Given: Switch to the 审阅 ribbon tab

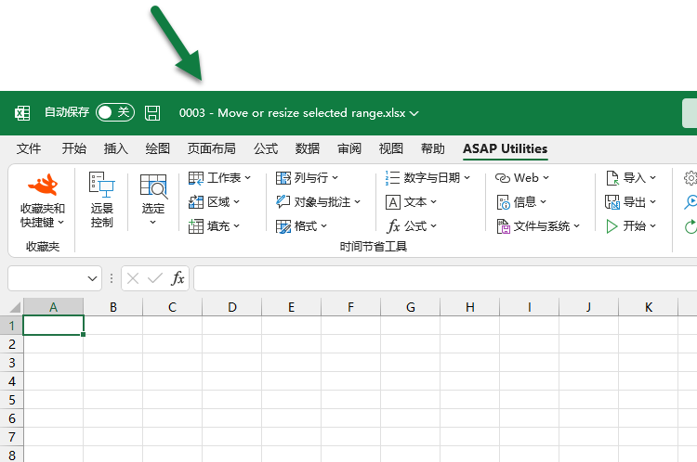Looking at the screenshot, I should pyautogui.click(x=348, y=148).
